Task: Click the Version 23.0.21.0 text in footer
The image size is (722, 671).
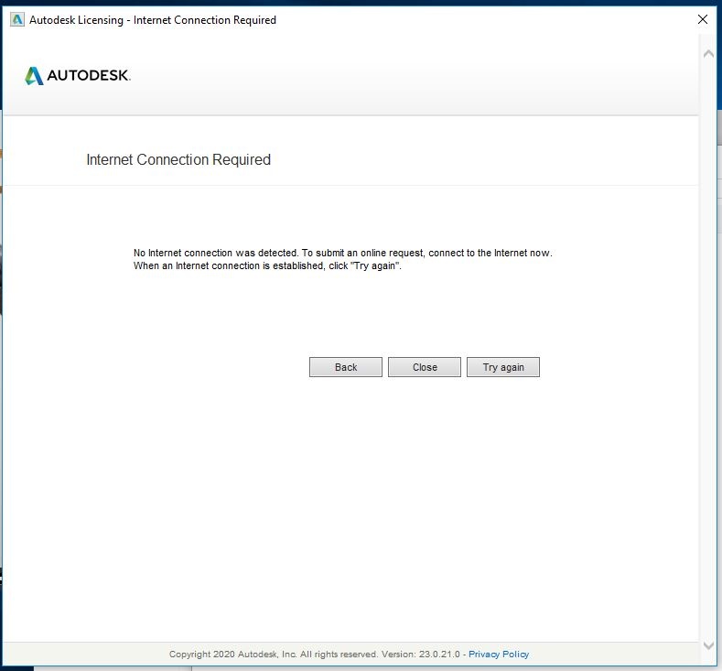Action: tap(420, 654)
